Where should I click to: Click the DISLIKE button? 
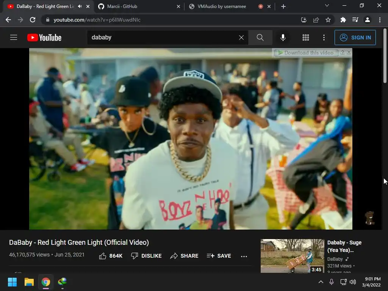coord(146,256)
